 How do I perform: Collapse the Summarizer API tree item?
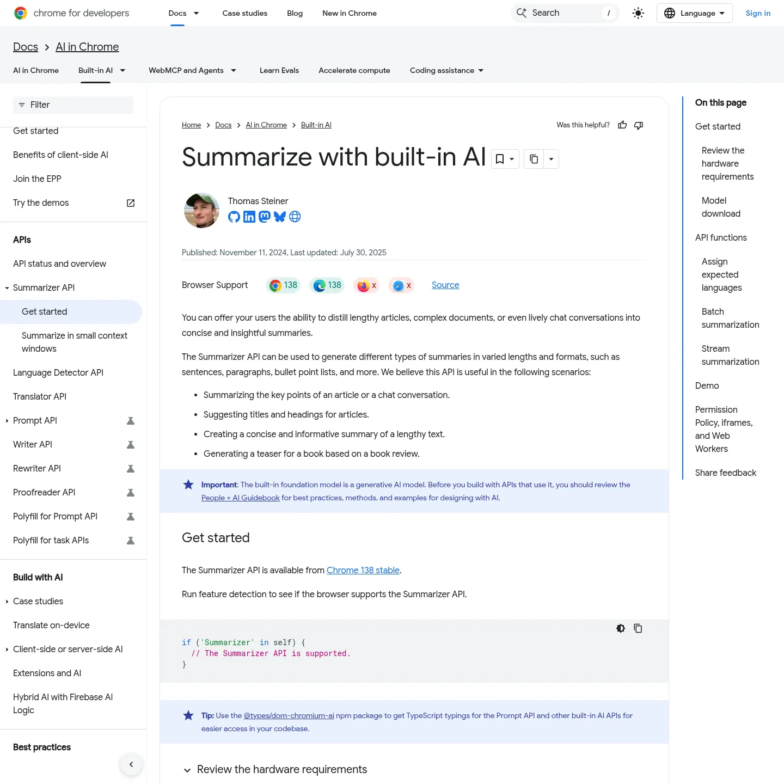click(x=7, y=288)
